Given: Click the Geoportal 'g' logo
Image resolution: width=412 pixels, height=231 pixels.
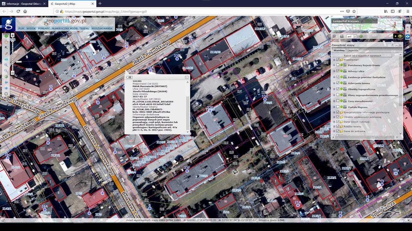Looking at the screenshot, I should (9, 24).
